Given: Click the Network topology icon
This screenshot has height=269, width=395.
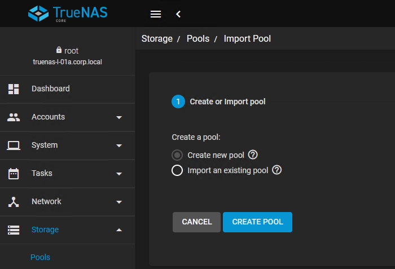Looking at the screenshot, I should (x=14, y=202).
